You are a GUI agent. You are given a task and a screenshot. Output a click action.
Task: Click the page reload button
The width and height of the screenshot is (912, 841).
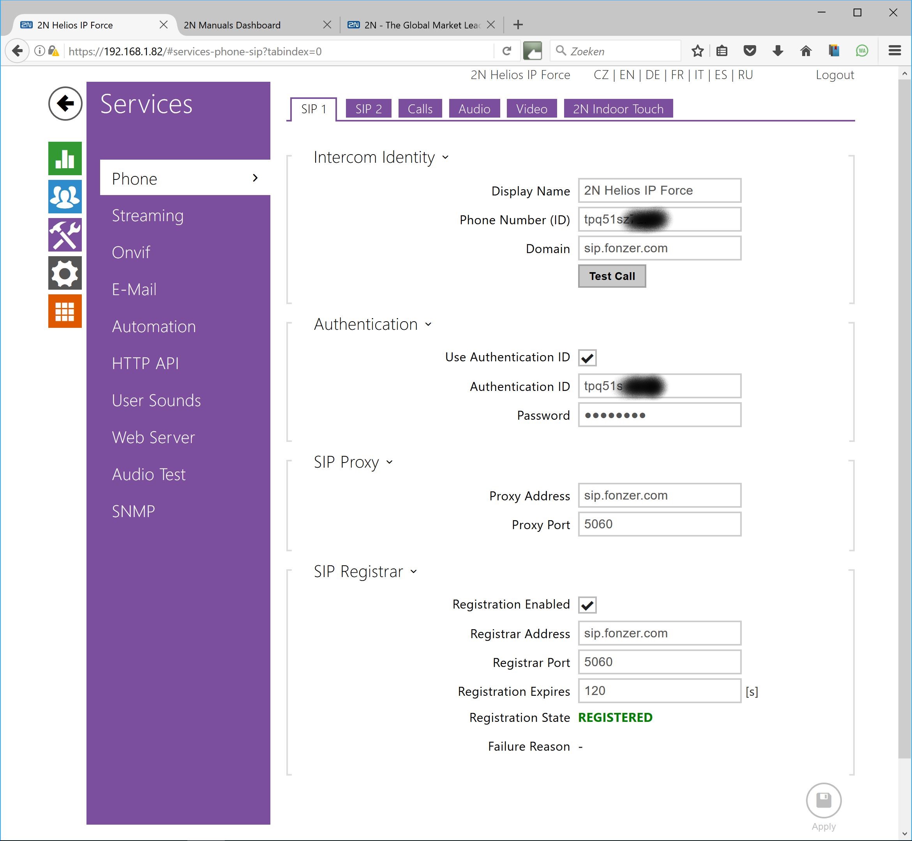(507, 51)
